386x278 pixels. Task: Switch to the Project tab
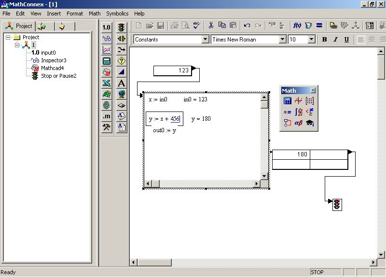(19, 26)
